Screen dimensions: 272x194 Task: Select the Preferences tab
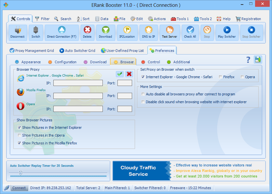[162, 51]
